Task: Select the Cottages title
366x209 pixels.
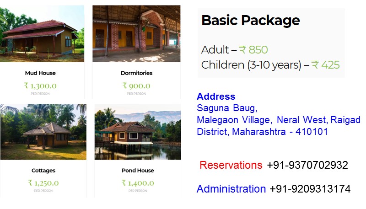Action: (43, 171)
